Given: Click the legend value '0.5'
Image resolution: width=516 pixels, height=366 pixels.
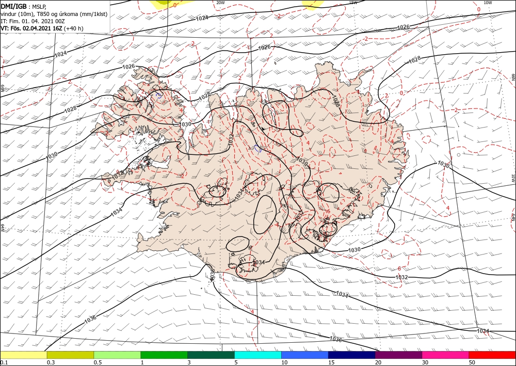Looking at the screenshot, I should pos(98,362).
